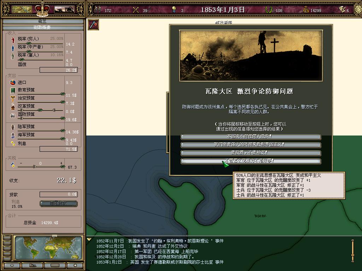This screenshot has height=271, width=362.
Task: Open the gear options icon in top corner
Action: tap(358, 10)
